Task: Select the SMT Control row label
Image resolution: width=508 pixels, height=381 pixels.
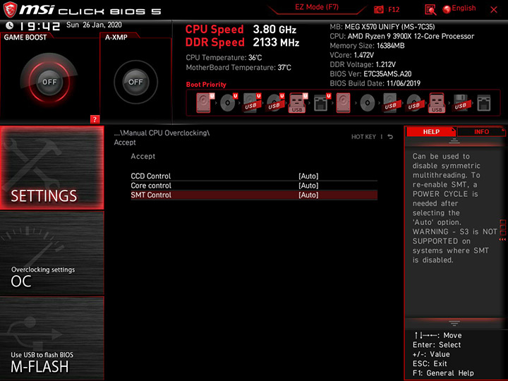Action: click(x=151, y=195)
